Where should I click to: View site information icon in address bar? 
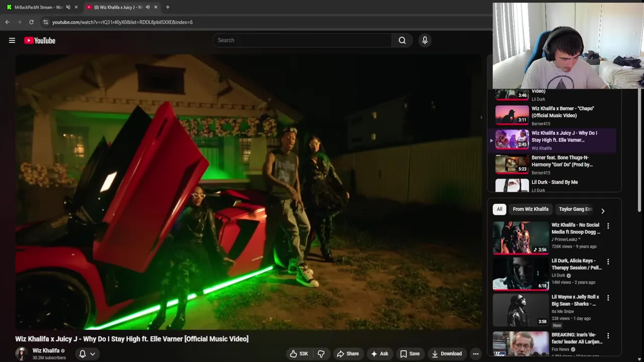tap(45, 22)
